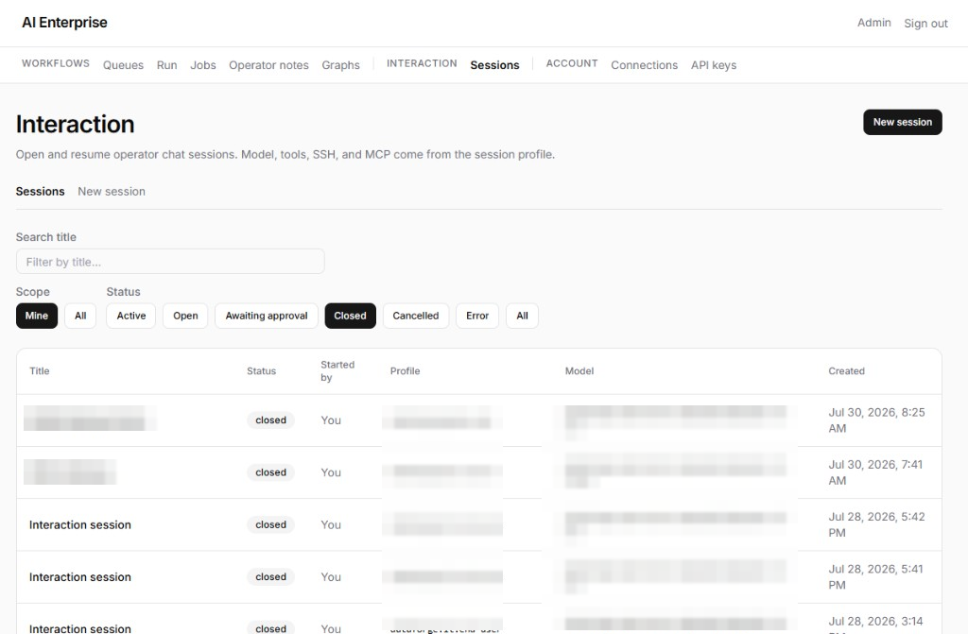968x634 pixels.
Task: Click closed badge in the Jul 30, 8:25 AM row
Action: tap(270, 420)
